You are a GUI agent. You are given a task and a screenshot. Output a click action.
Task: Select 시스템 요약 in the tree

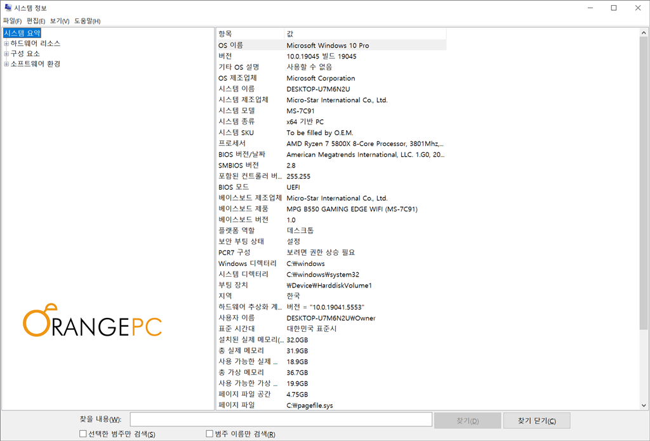tap(22, 33)
